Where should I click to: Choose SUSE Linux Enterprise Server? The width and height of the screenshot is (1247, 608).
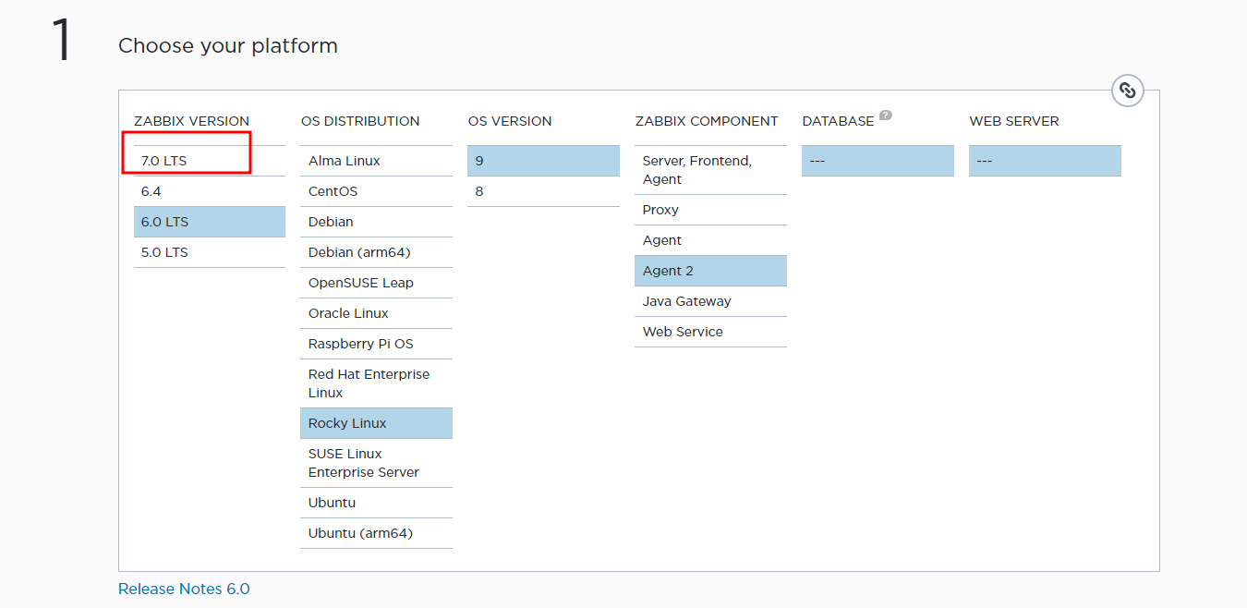(x=376, y=463)
